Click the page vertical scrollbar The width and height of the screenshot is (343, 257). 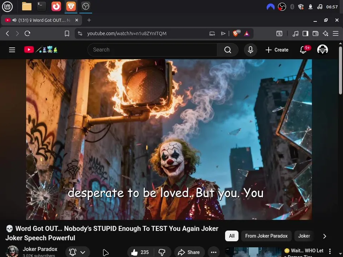tap(340, 71)
